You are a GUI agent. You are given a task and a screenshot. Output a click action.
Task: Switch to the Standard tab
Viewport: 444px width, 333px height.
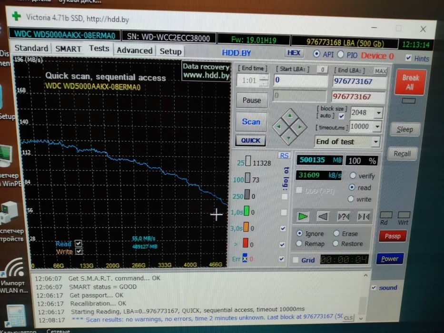tap(31, 48)
